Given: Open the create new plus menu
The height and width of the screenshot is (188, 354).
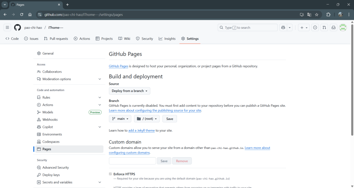Looking at the screenshot, I should [x=304, y=28].
